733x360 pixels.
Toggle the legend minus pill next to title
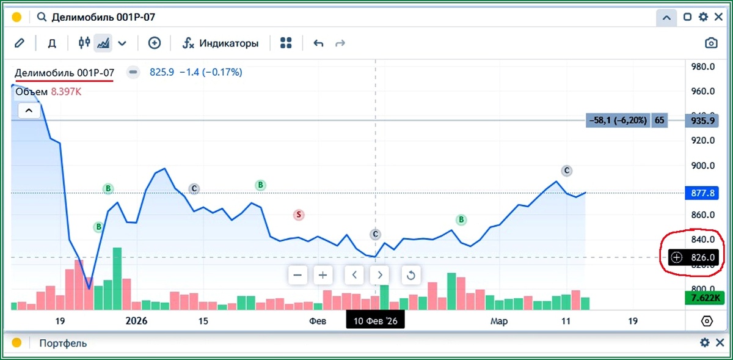(x=133, y=72)
